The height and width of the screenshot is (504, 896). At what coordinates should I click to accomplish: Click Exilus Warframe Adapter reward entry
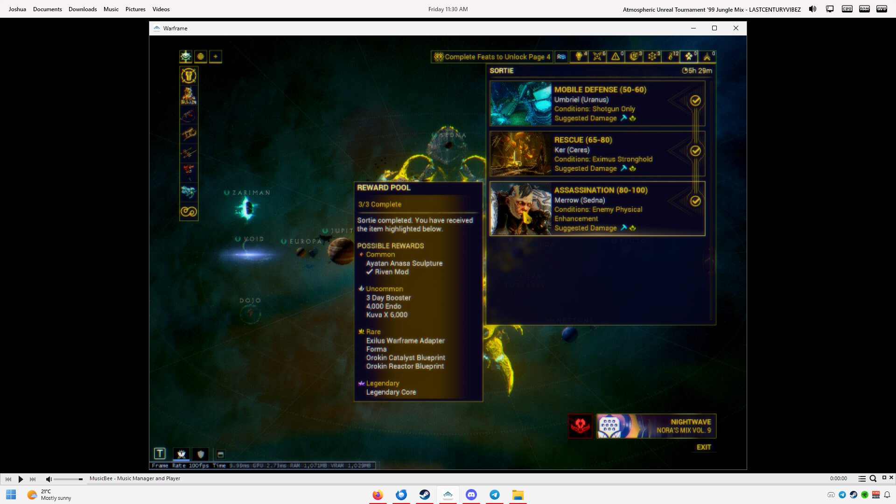click(405, 341)
